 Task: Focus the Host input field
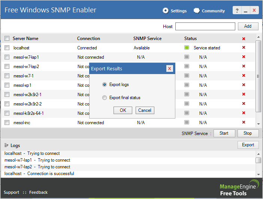tap(205, 27)
